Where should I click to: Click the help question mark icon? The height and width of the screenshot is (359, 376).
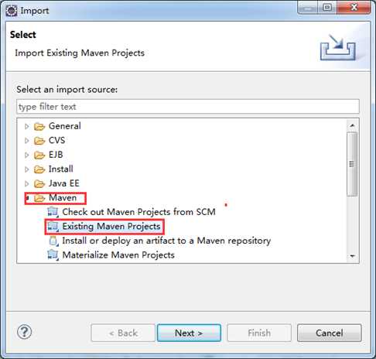(x=24, y=332)
